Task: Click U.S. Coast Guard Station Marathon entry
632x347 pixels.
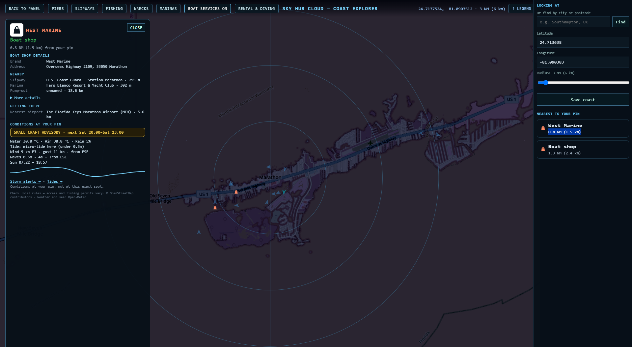Action: click(93, 80)
